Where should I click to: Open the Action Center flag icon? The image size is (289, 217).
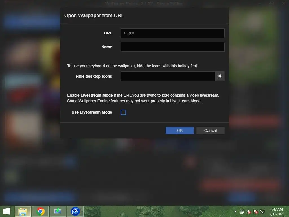pos(256,212)
